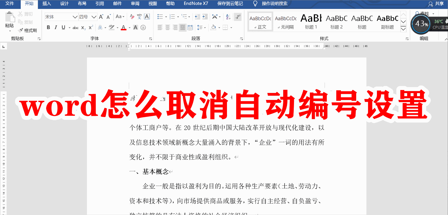Switch to the EndNote X7 tab
The height and width of the screenshot is (215, 448).
pyautogui.click(x=196, y=3)
